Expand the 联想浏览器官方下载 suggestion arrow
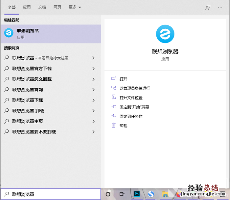Image resolution: width=230 pixels, height=200 pixels. [93, 69]
